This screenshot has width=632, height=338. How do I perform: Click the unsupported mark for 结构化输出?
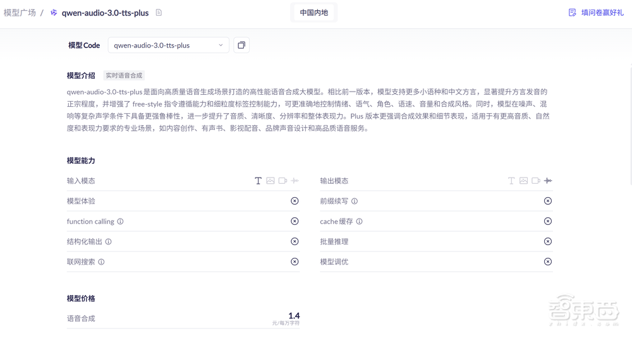pos(295,241)
